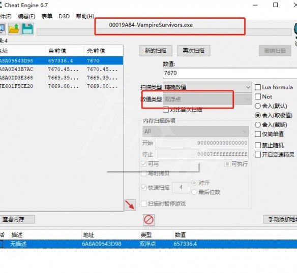Enable Lua formula checkbox
This screenshot has width=297, height=273.
click(258, 87)
